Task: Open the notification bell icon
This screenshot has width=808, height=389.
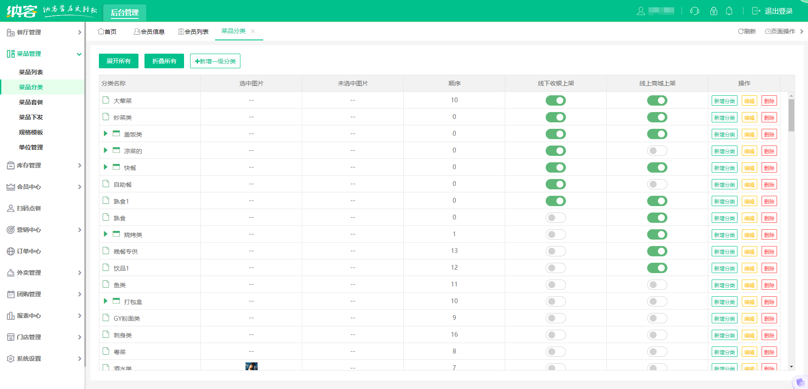Action: pyautogui.click(x=729, y=11)
